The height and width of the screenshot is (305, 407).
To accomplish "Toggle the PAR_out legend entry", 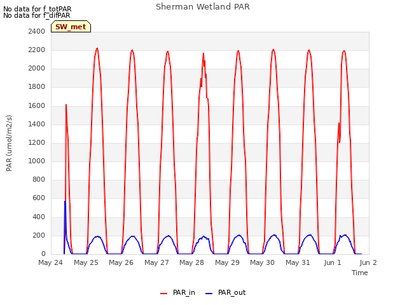I will pyautogui.click(x=225, y=293).
